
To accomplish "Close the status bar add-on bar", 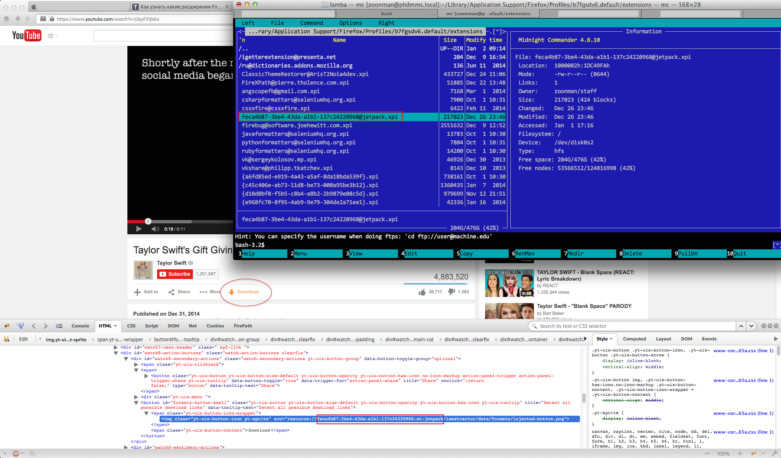I will point(5,454).
